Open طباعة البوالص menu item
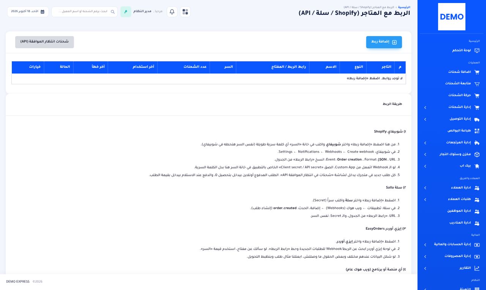 coord(452,131)
